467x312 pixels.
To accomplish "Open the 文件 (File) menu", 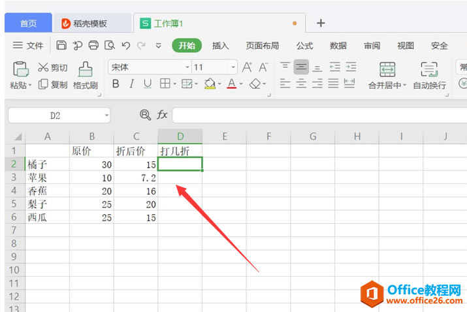I will pyautogui.click(x=28, y=46).
